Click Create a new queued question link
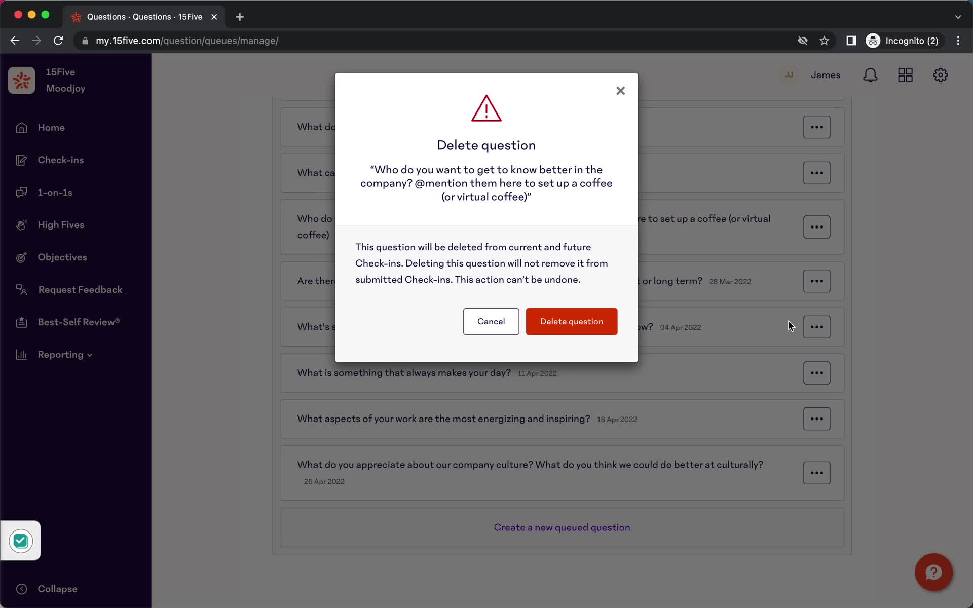This screenshot has height=608, width=973. tap(562, 527)
